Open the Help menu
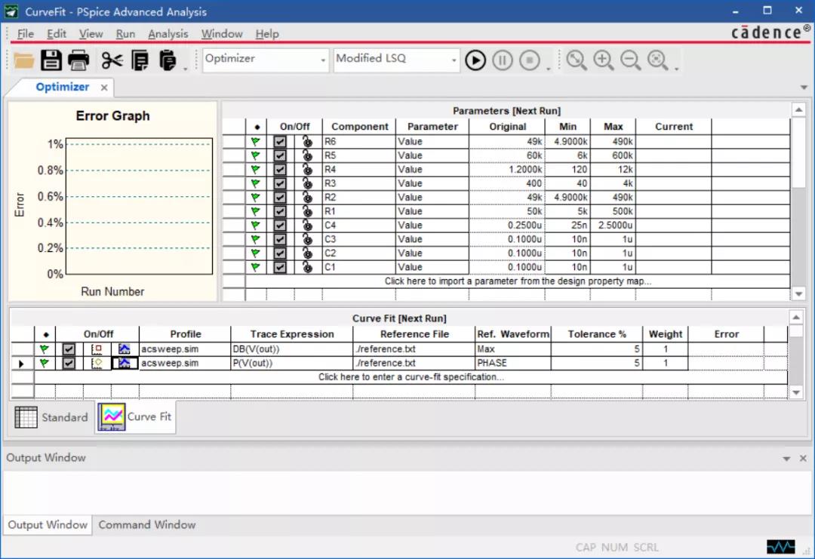This screenshot has width=815, height=559. point(267,34)
